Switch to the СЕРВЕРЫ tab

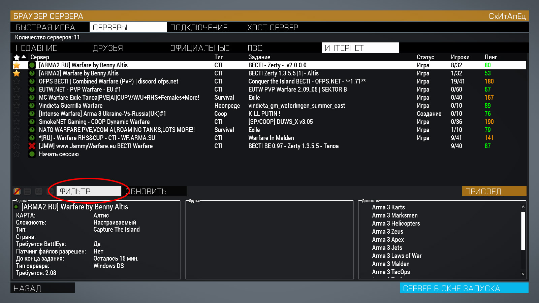click(x=128, y=27)
